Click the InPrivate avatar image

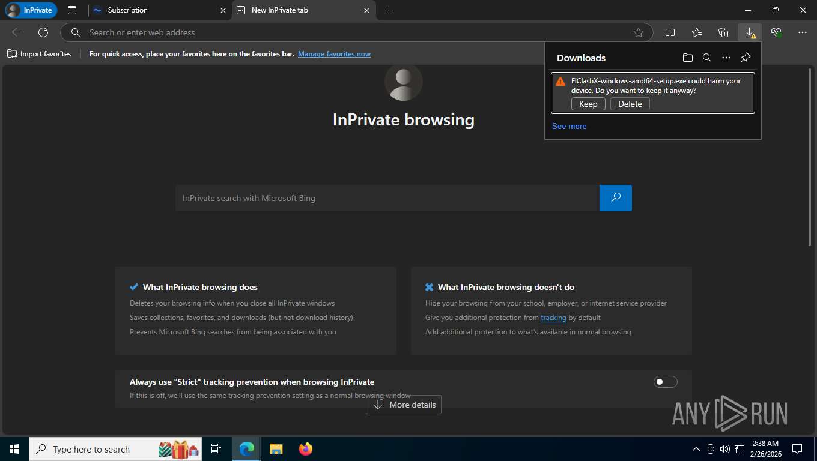point(404,82)
